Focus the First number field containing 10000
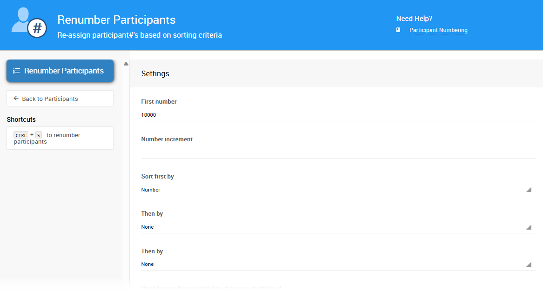Screen dimensions: 543x291 (338, 115)
